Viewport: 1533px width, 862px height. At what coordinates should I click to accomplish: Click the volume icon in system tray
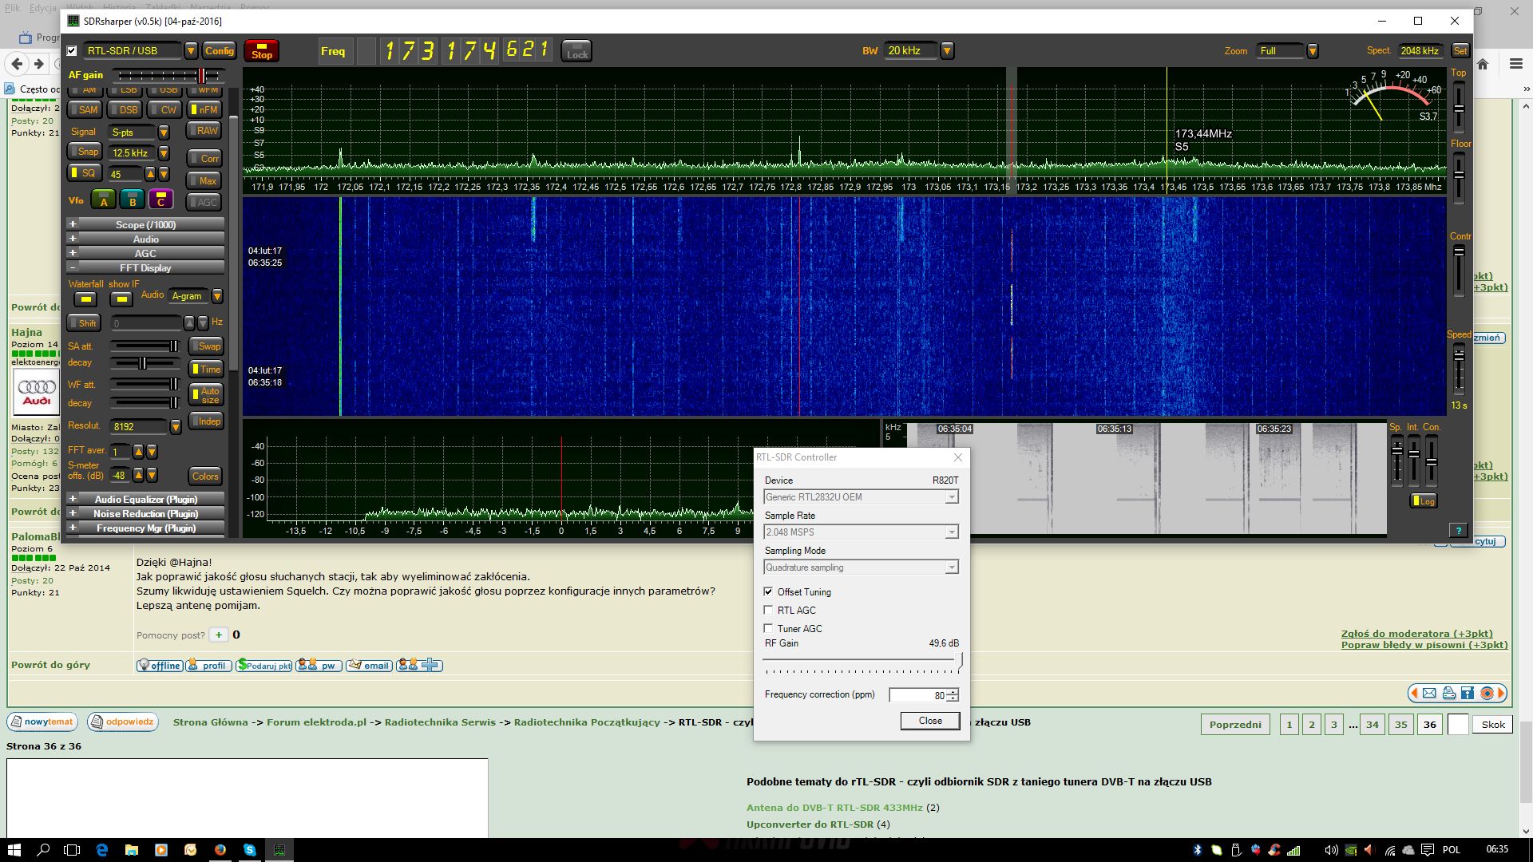click(1331, 850)
